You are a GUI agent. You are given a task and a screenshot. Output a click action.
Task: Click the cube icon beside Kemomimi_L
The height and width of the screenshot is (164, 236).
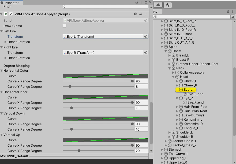click(181, 120)
